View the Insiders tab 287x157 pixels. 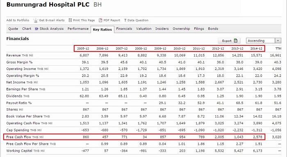coord(162,29)
